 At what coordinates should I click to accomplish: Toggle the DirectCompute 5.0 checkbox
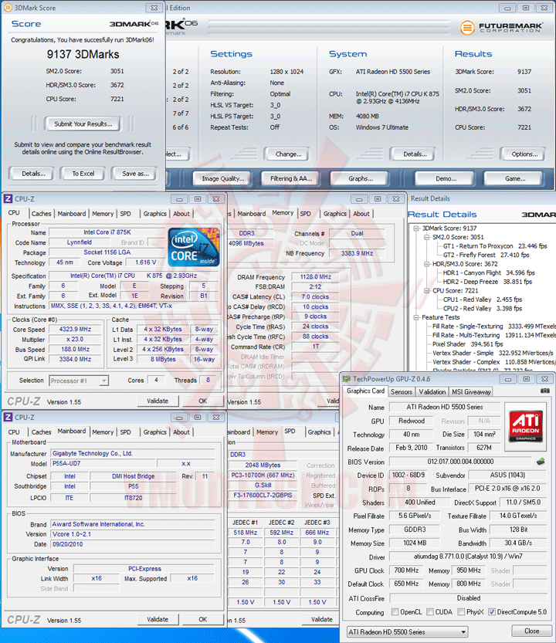pyautogui.click(x=492, y=612)
